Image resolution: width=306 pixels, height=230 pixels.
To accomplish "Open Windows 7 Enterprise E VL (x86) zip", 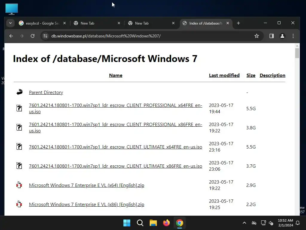I will coord(87,204).
